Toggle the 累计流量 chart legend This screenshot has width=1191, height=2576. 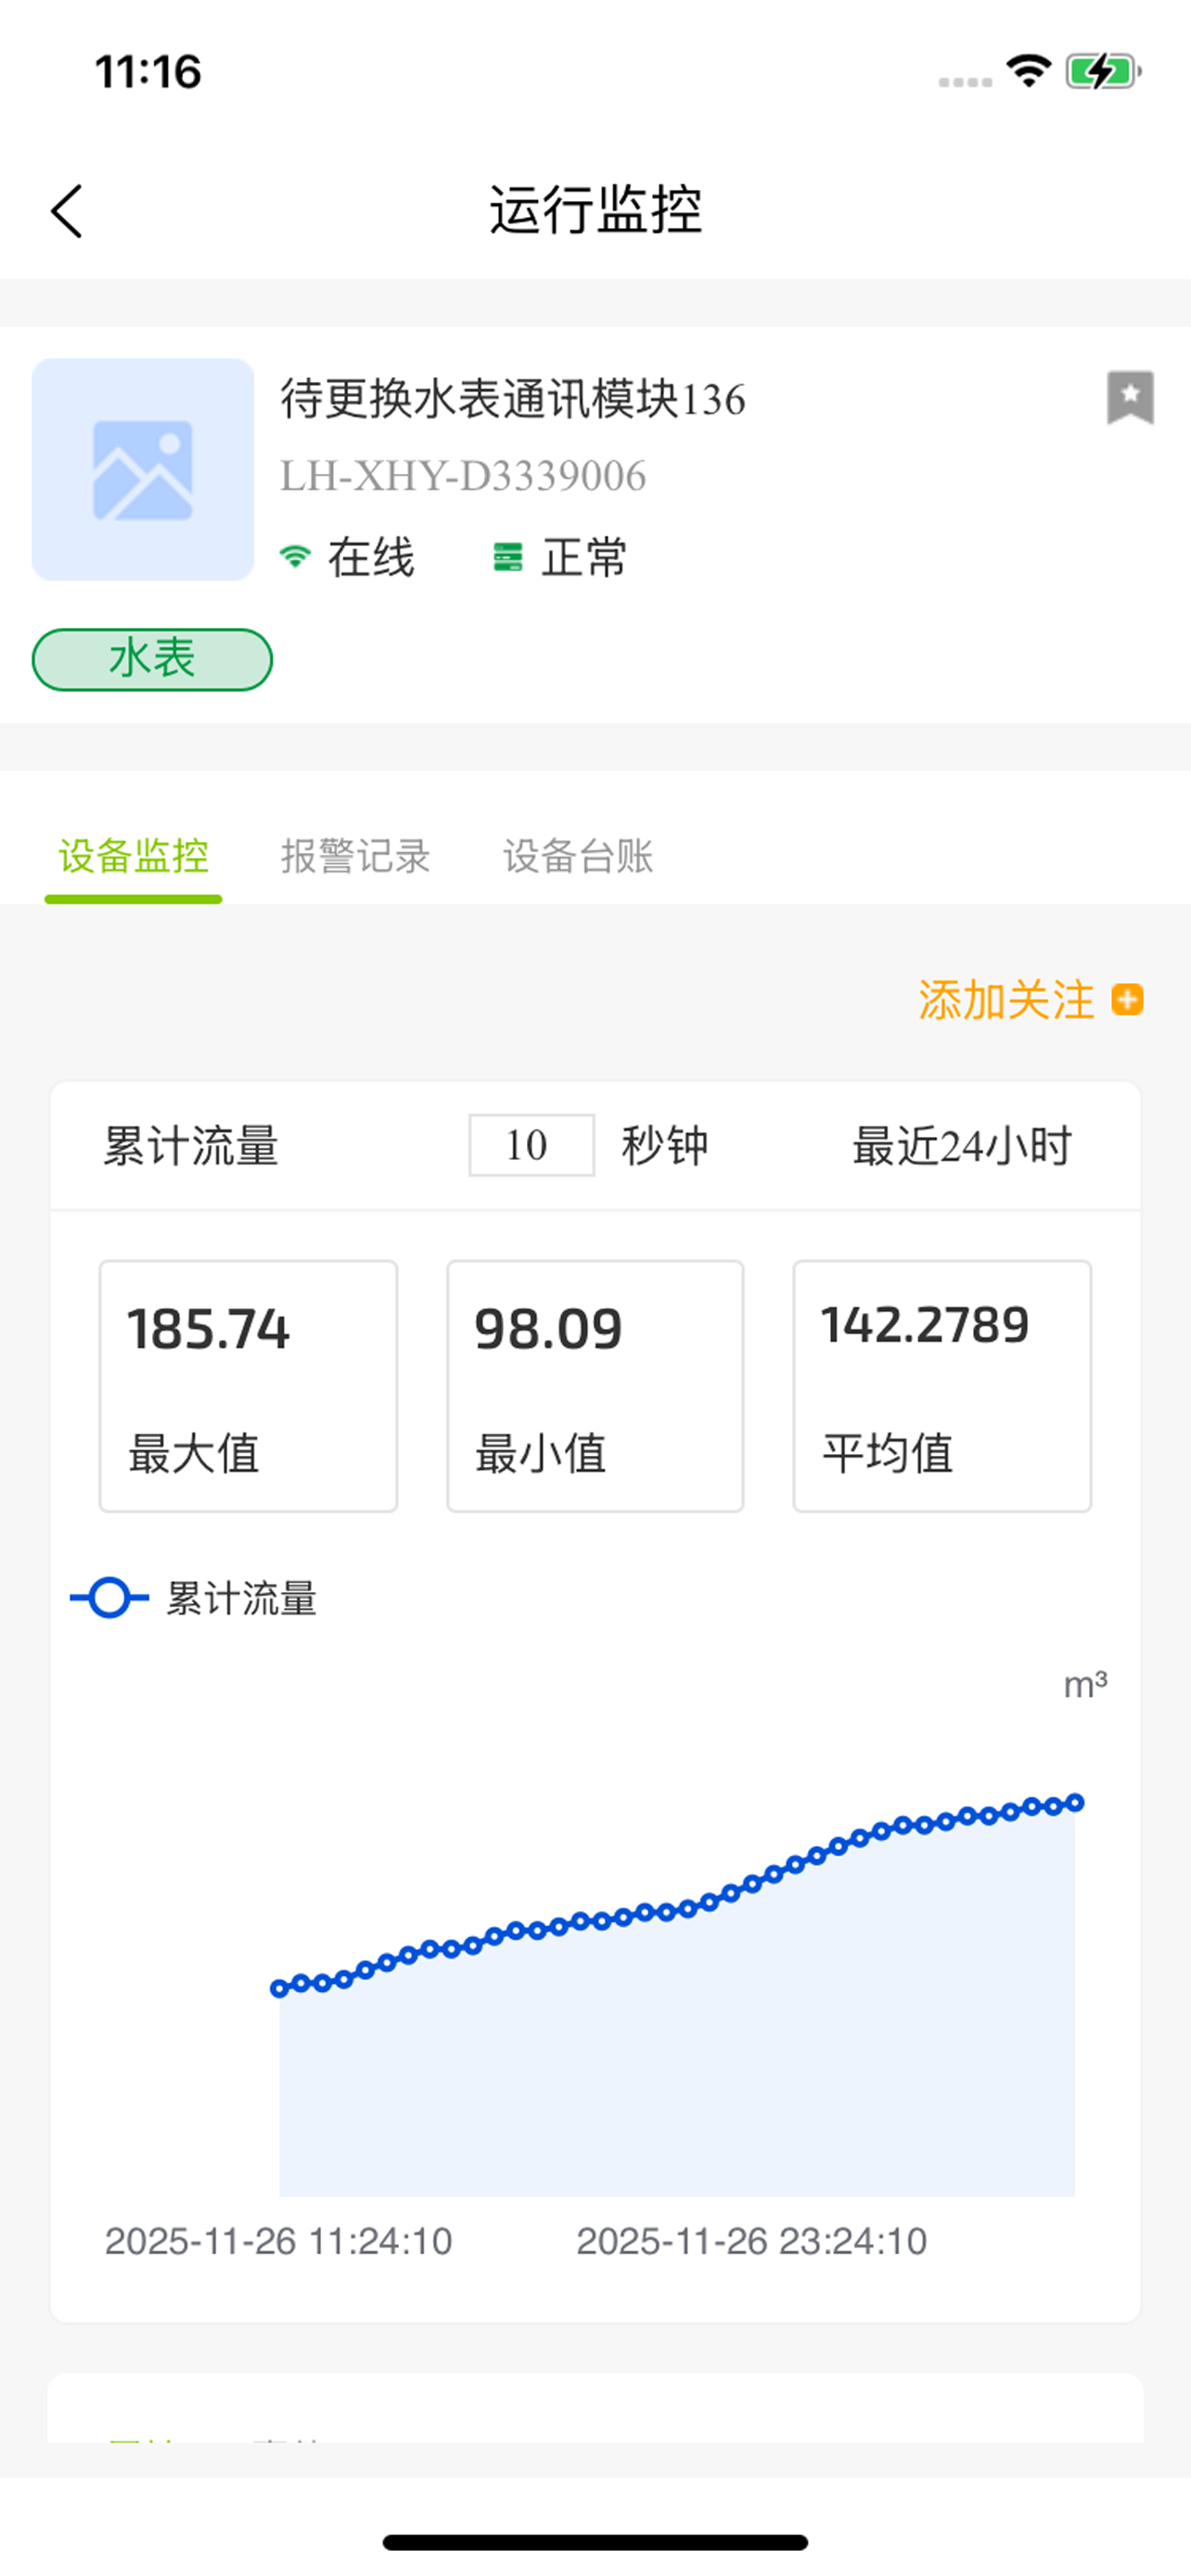tap(194, 1598)
